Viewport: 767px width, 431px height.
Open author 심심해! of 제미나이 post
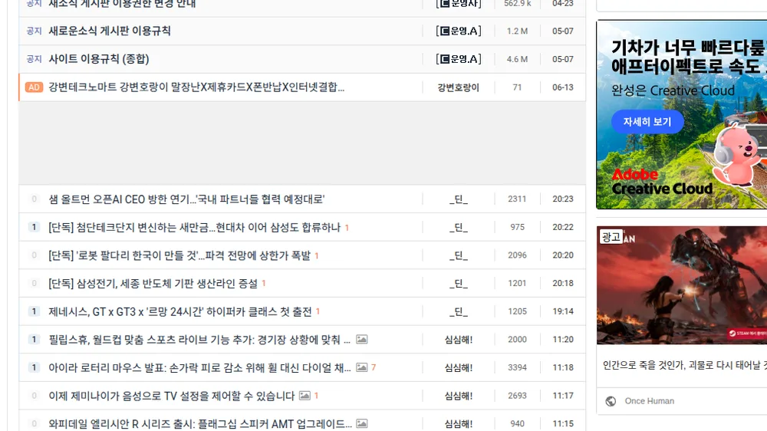(459, 396)
